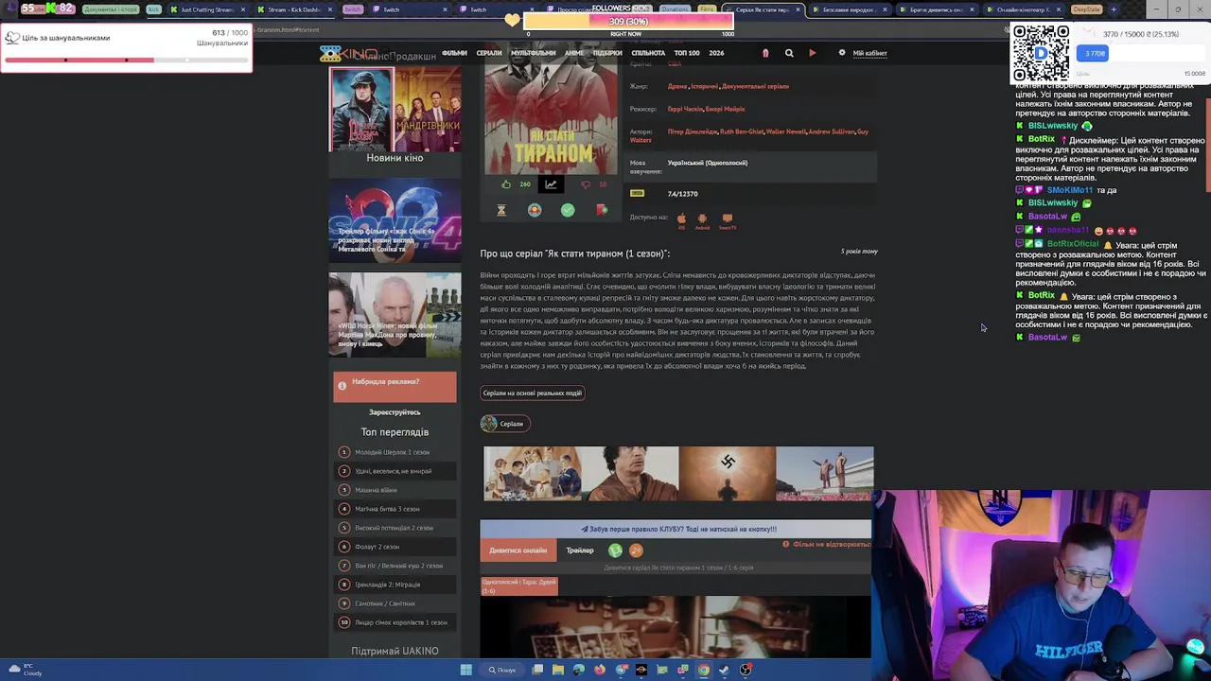Image resolution: width=1211 pixels, height=681 pixels.
Task: Click the red bookmark add icon
Action: (x=601, y=210)
